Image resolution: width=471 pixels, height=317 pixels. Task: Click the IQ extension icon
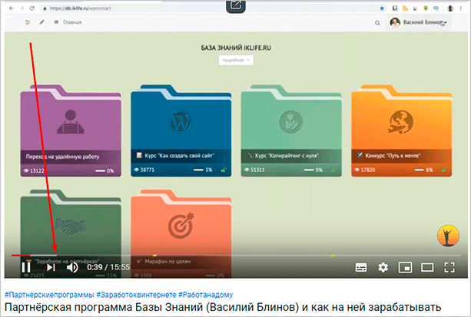(x=436, y=8)
